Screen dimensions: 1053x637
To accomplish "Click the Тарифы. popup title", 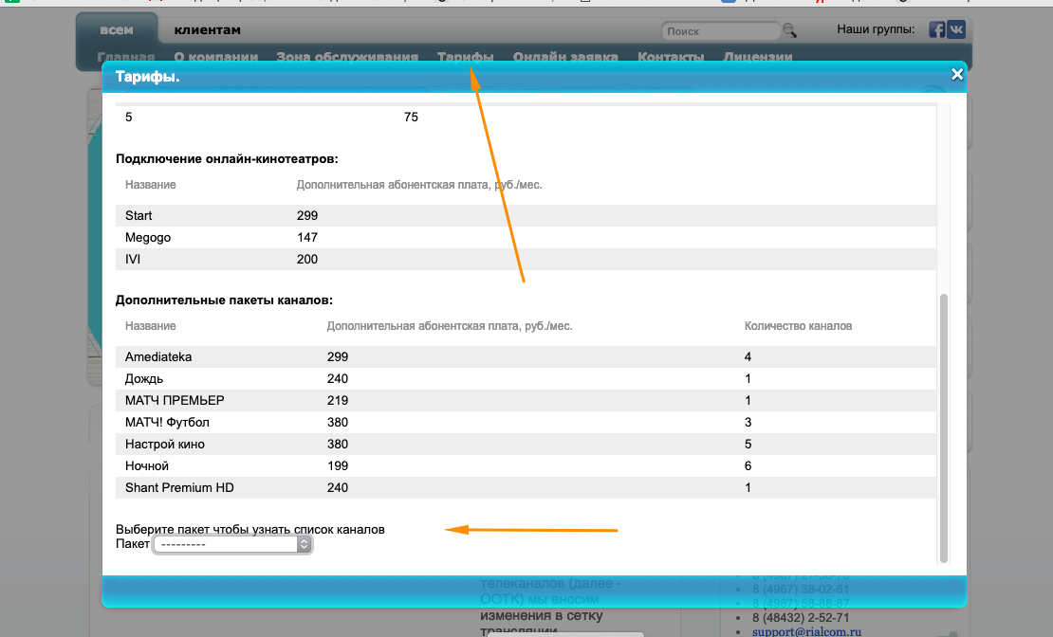I will pyautogui.click(x=147, y=77).
